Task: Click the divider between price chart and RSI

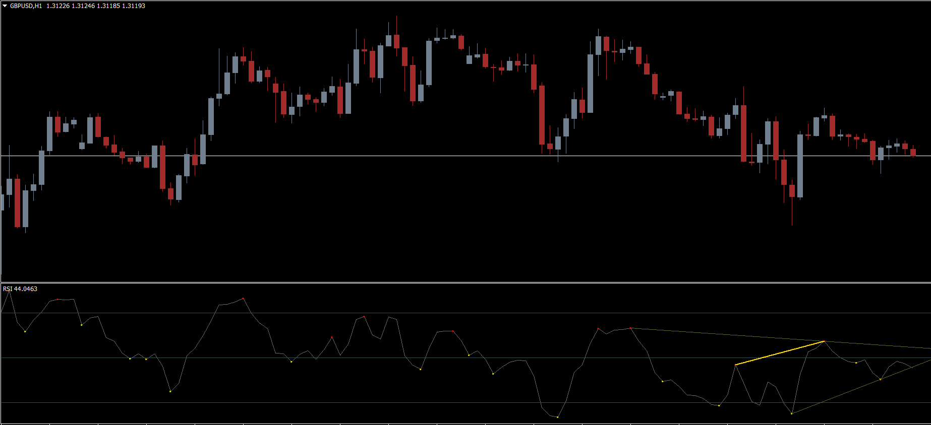Action: (465, 282)
